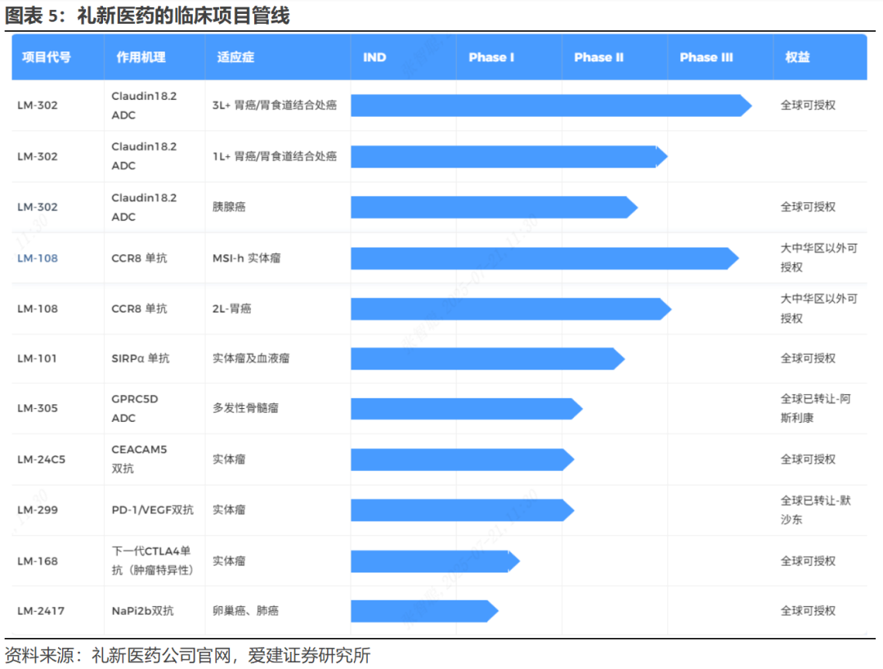This screenshot has height=669, width=883.
Task: Click the IND column header
Action: [374, 57]
